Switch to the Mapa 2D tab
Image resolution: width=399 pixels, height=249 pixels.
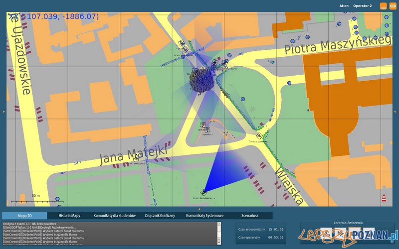click(24, 216)
